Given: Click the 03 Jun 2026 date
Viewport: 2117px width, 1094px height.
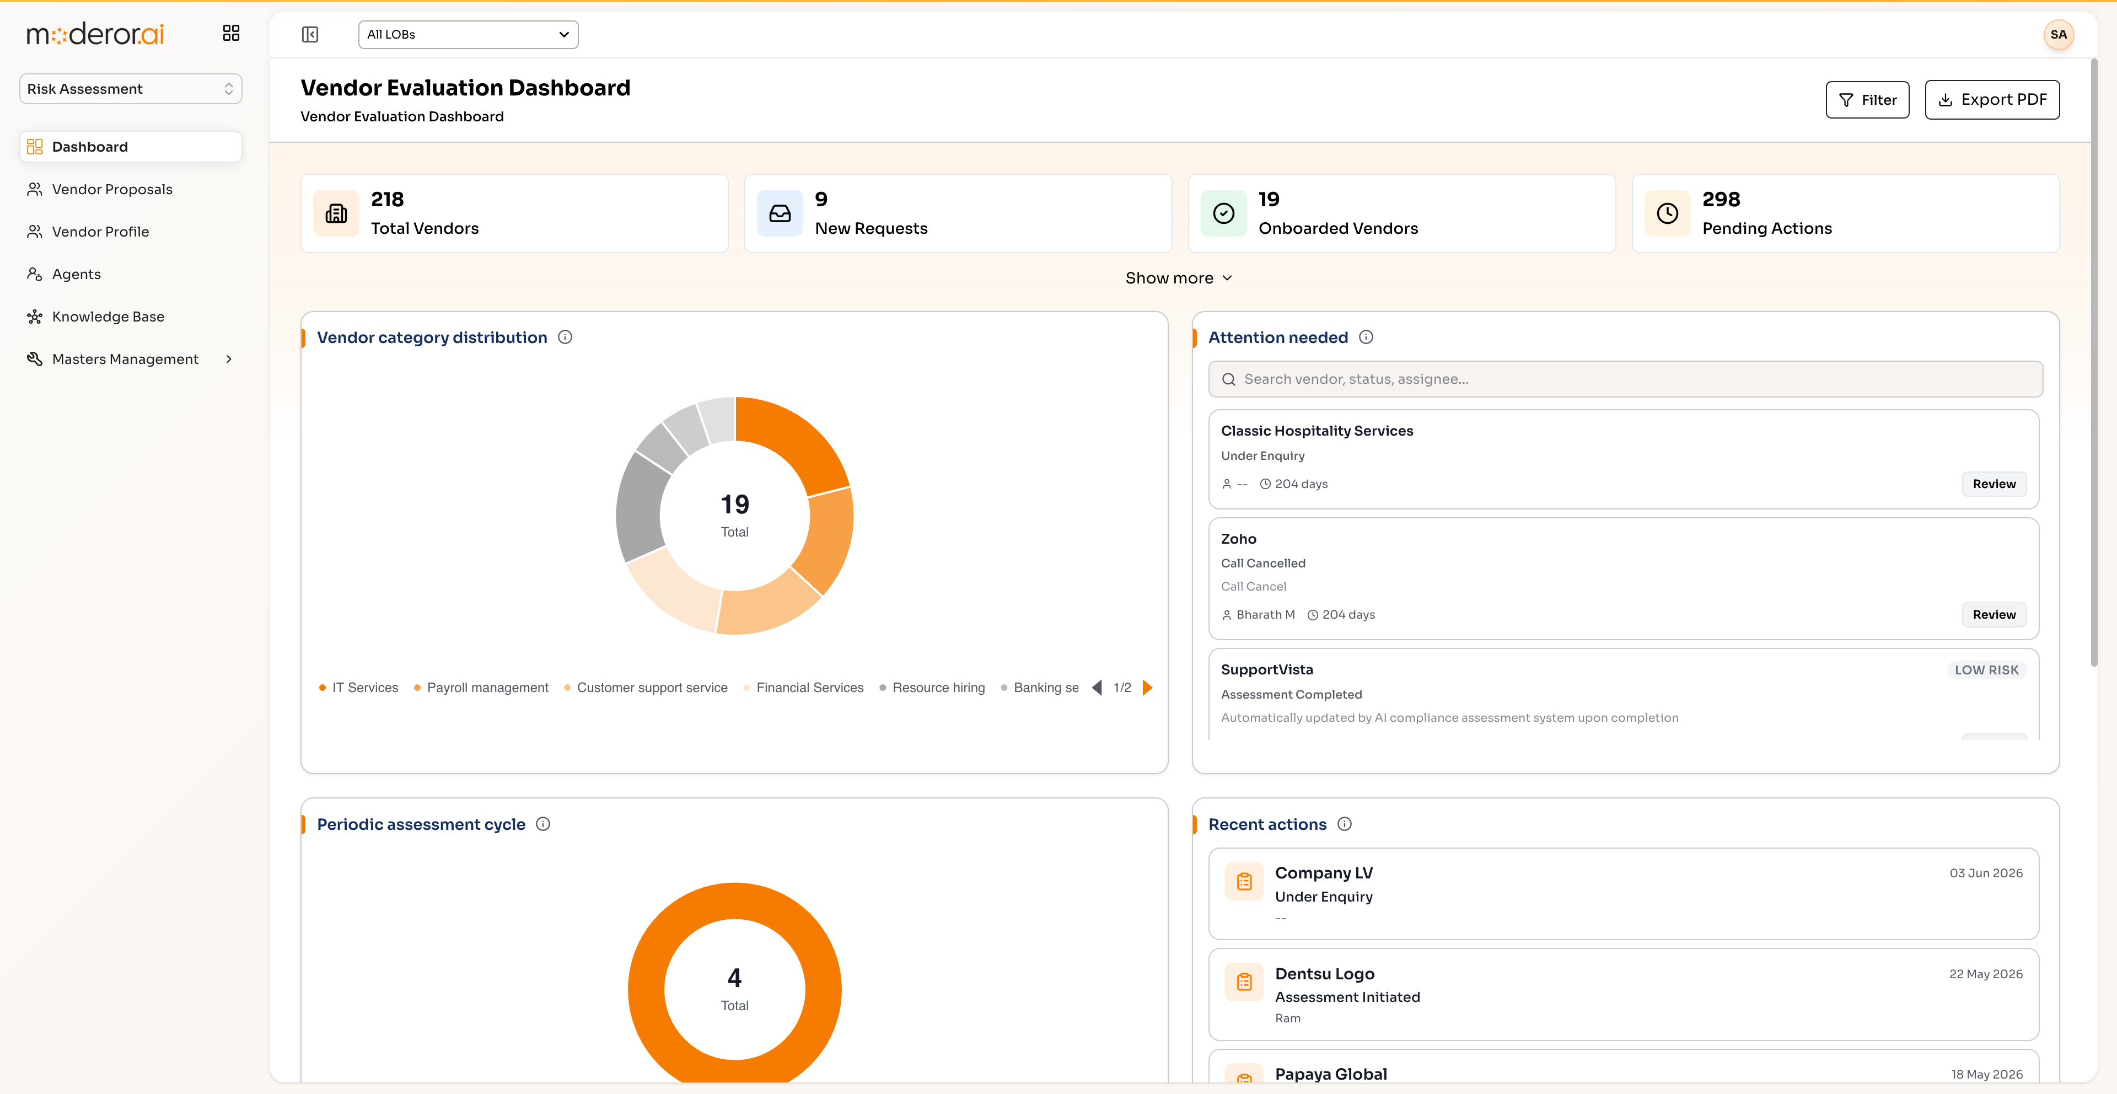Looking at the screenshot, I should coord(1985,873).
